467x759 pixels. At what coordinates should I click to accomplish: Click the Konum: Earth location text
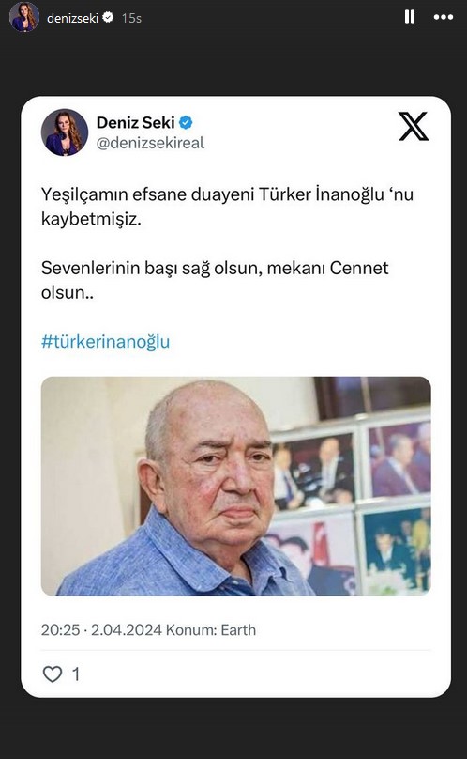point(211,629)
